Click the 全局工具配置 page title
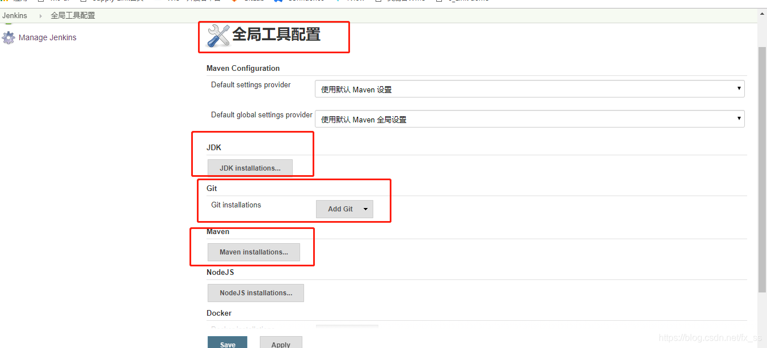This screenshot has height=348, width=767. (x=276, y=35)
